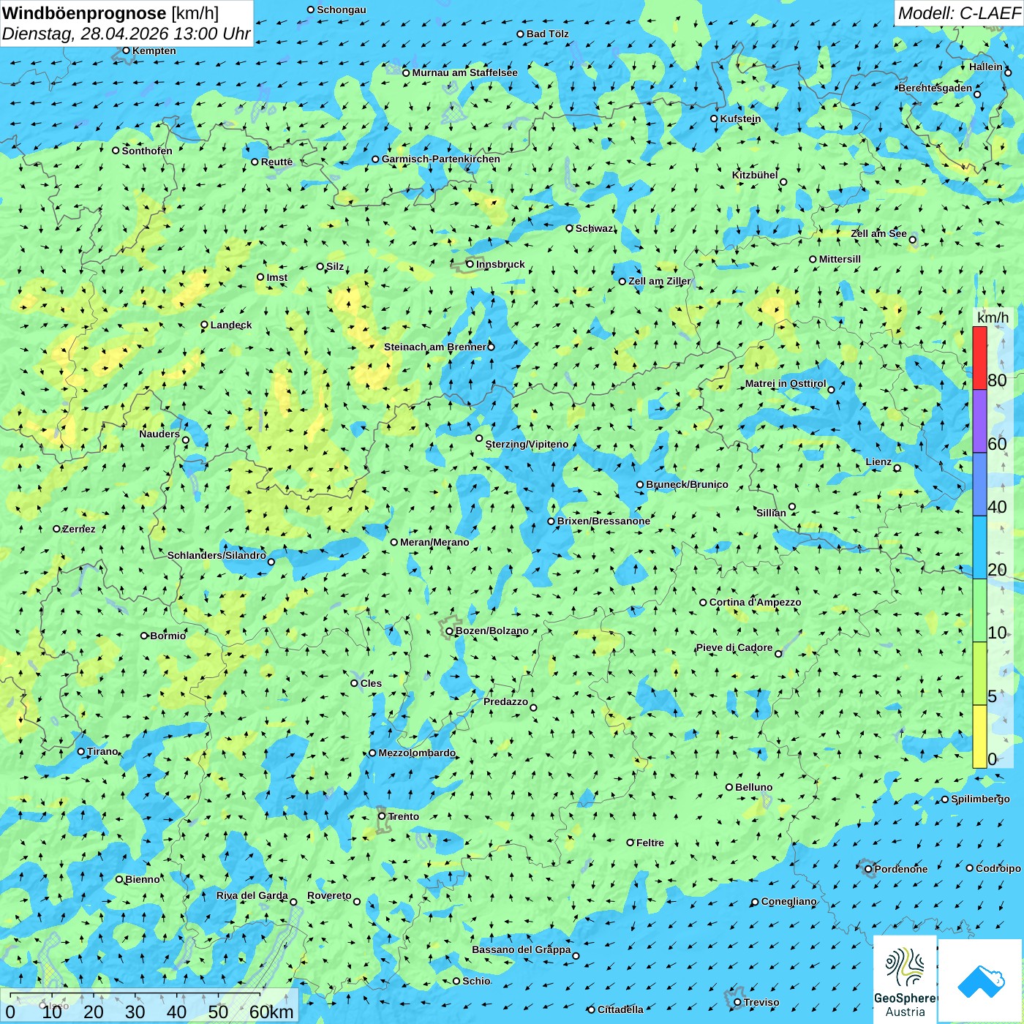Image resolution: width=1024 pixels, height=1024 pixels.
Task: Click the Cittadella label
Action: click(620, 1009)
